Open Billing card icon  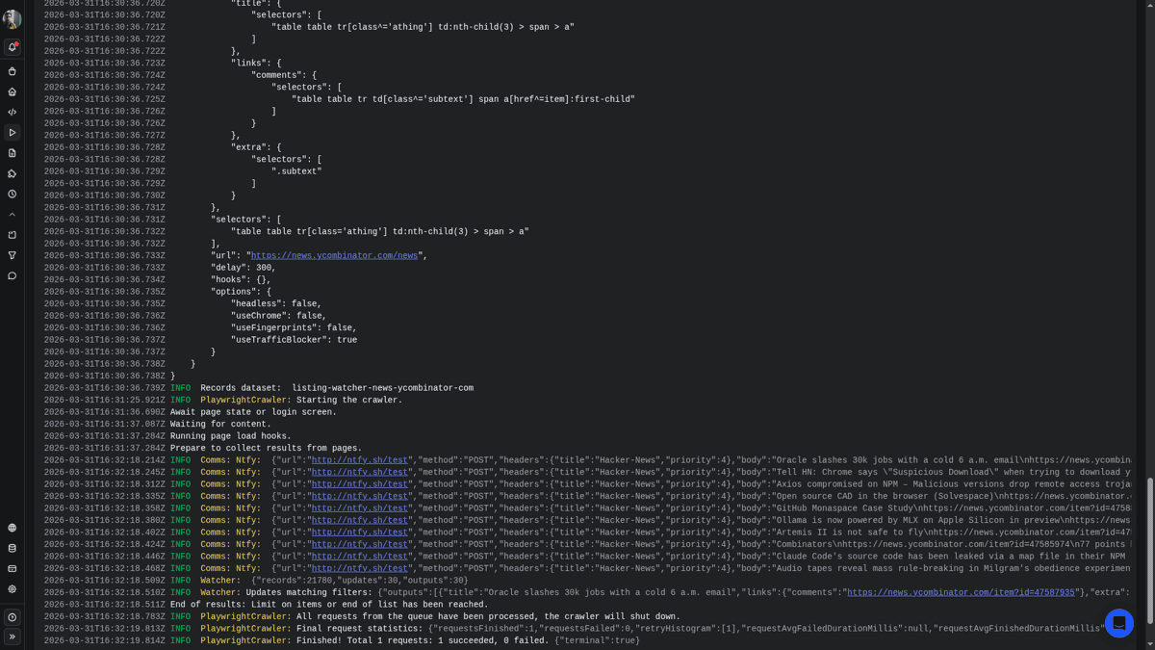pos(13,568)
